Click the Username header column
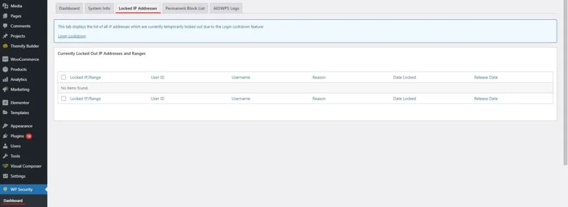This screenshot has width=568, height=207. [241, 77]
